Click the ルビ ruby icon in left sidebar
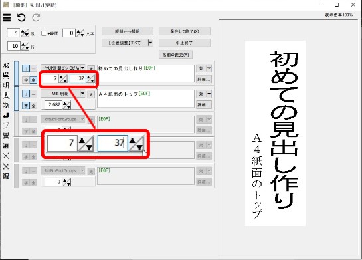This screenshot has height=260, width=362. pyautogui.click(x=6, y=65)
